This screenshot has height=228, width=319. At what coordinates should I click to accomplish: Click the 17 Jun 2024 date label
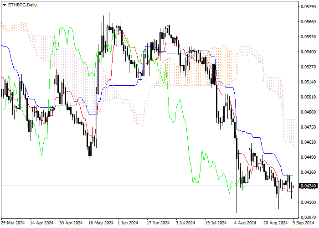click(x=158, y=223)
